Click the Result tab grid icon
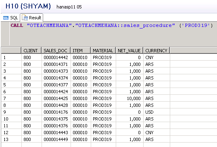The image size is (217, 147). [x=25, y=18]
